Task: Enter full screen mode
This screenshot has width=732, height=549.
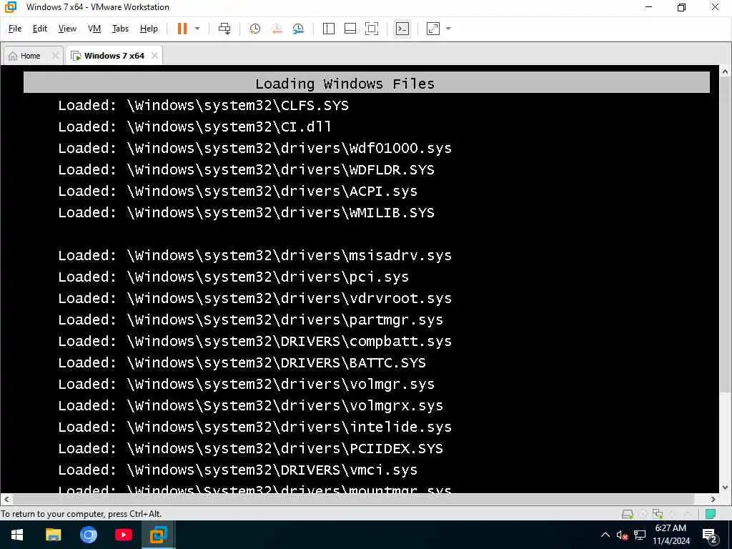Action: [x=372, y=29]
